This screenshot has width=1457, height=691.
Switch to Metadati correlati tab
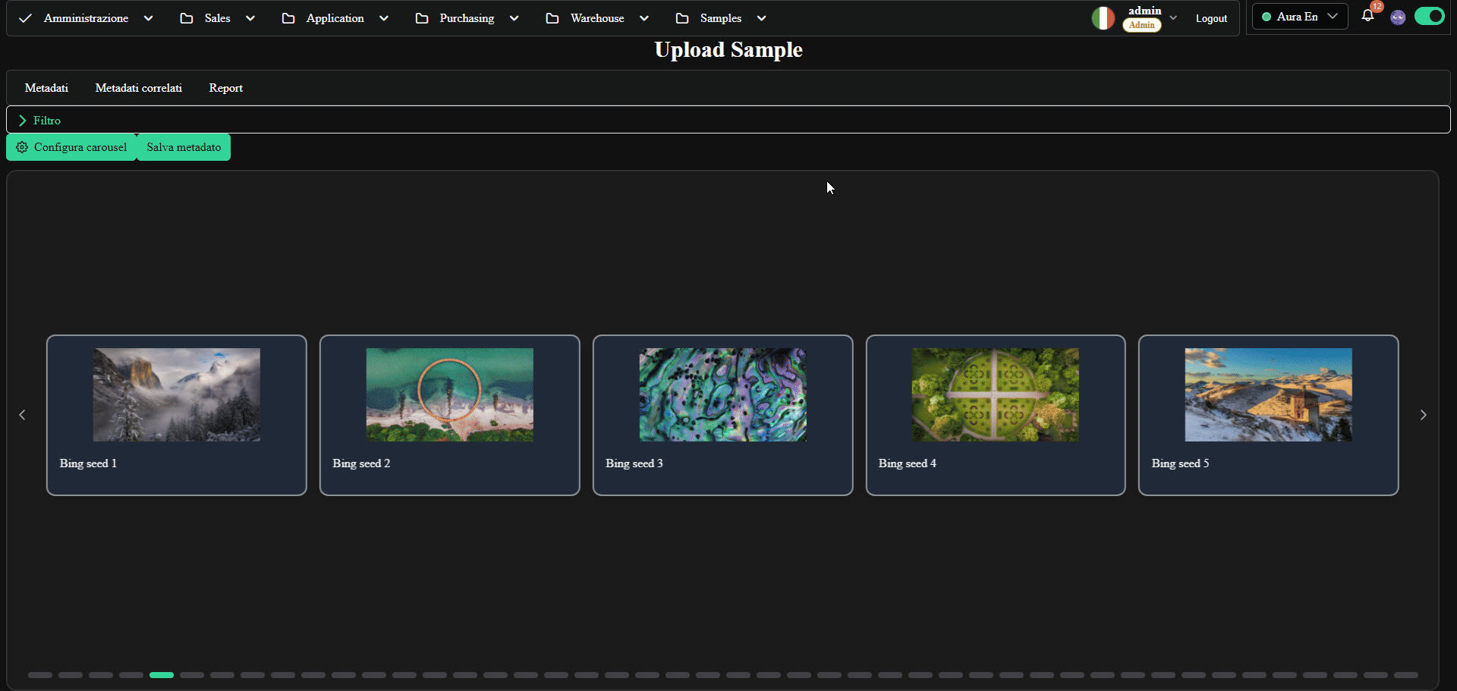[x=139, y=88]
